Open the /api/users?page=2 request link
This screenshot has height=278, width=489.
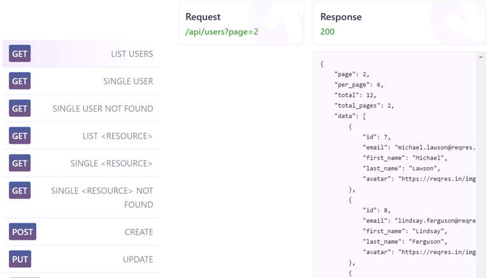click(x=222, y=32)
